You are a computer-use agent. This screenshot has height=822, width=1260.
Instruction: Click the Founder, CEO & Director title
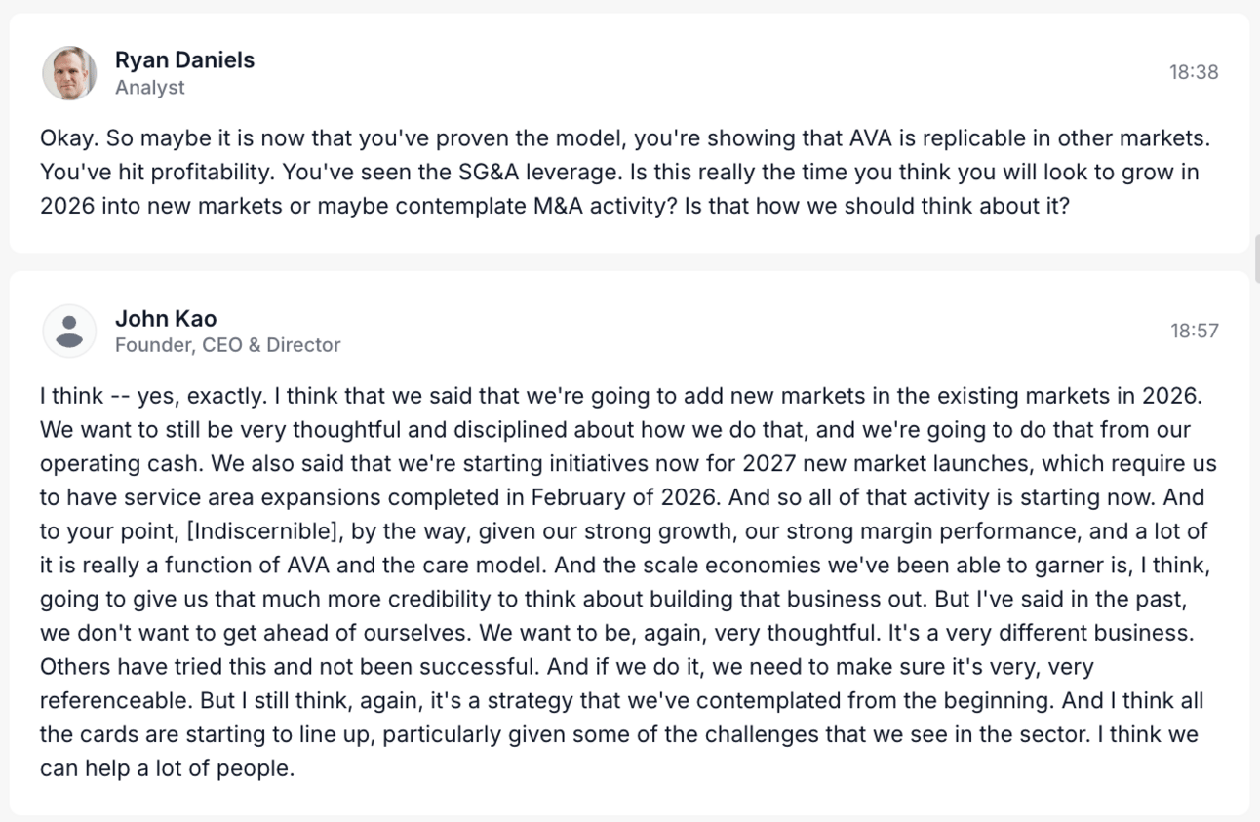[x=227, y=345]
